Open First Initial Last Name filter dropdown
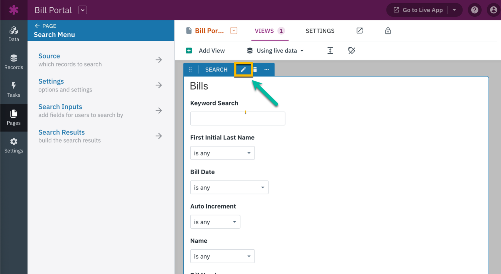 click(x=222, y=153)
